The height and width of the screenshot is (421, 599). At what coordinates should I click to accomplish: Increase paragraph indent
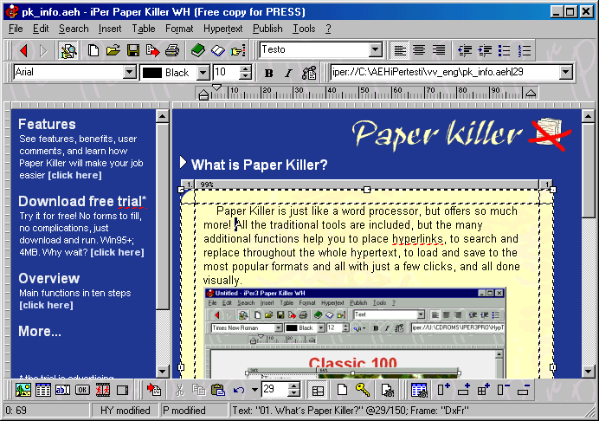[485, 50]
